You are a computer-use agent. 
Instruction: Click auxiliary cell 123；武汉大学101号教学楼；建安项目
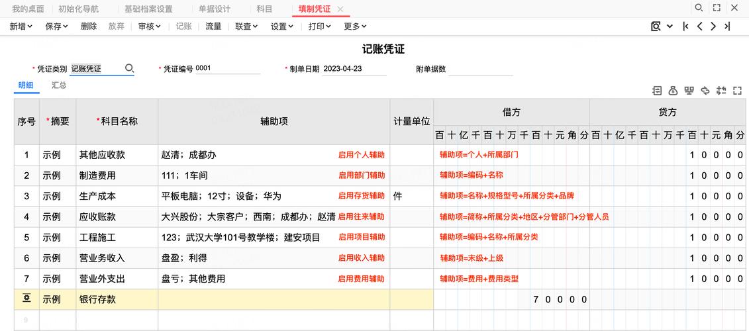[x=274, y=238]
